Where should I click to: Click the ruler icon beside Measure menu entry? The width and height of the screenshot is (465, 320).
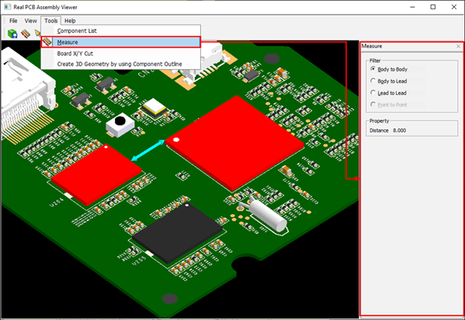[48, 42]
